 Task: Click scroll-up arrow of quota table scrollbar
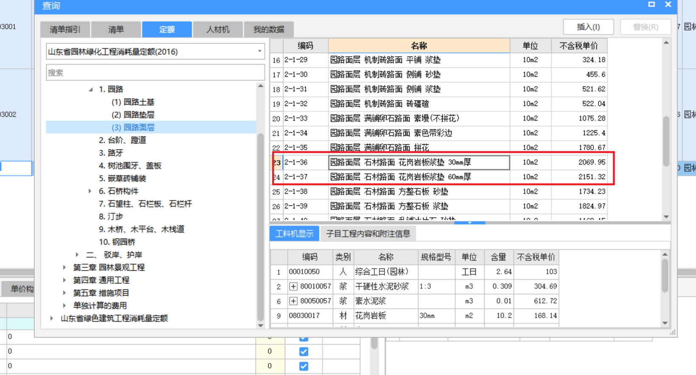[666, 43]
